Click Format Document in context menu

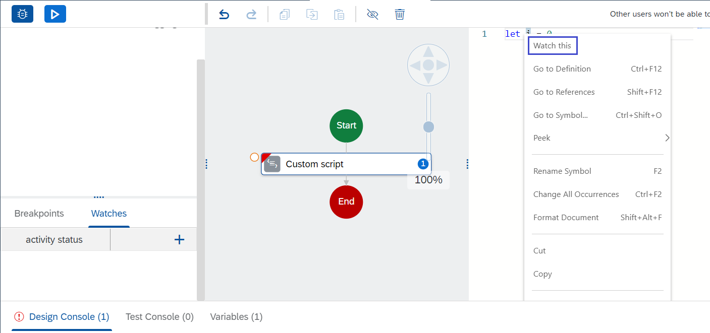coord(566,218)
